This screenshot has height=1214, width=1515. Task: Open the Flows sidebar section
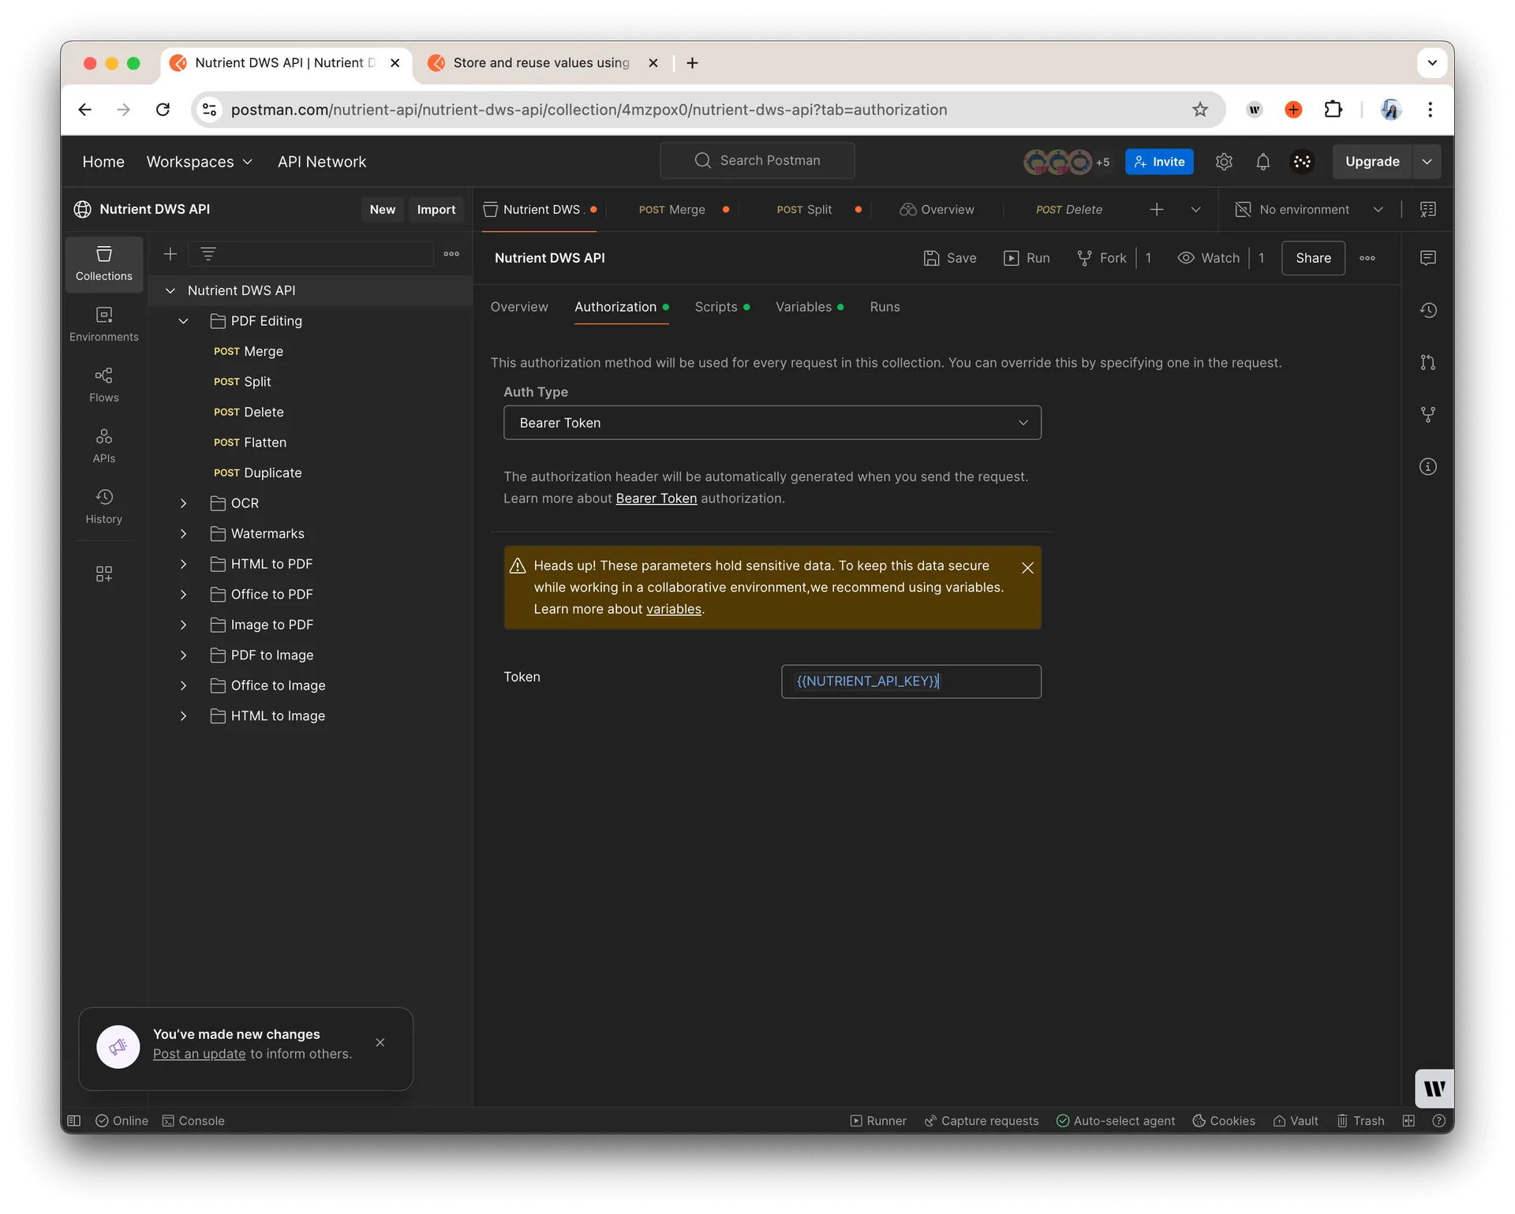103,385
